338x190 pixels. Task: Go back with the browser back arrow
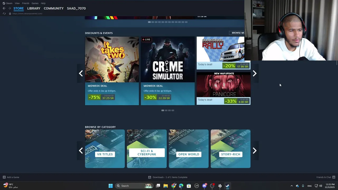tap(4, 8)
